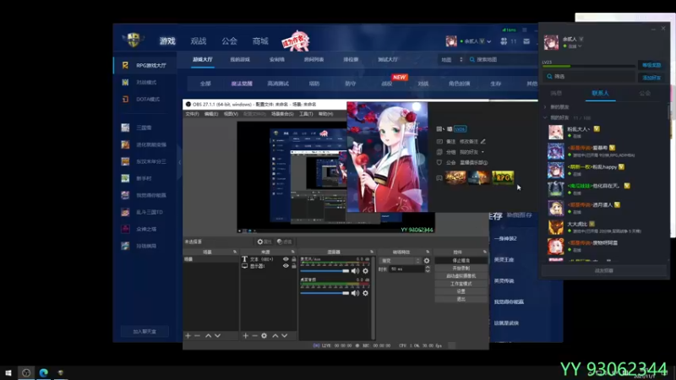The image size is (676, 380).
Task: Remove selected source with minus icon
Action: (255, 335)
